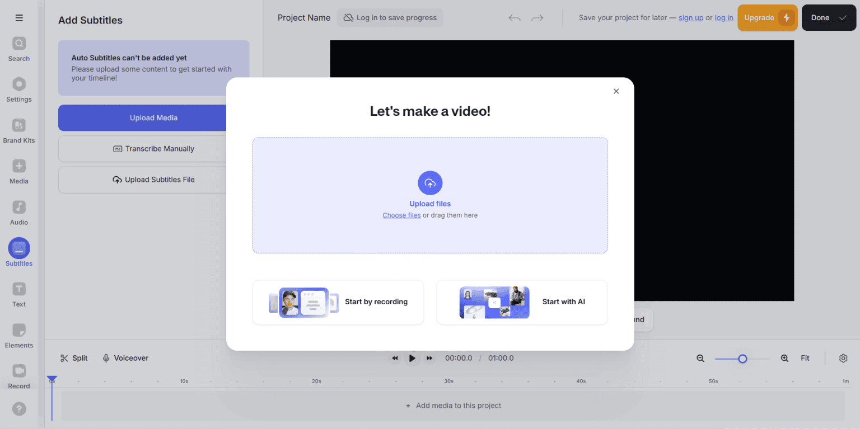Open the Media sidebar panel

[x=19, y=172]
